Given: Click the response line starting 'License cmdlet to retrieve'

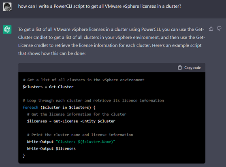Looking at the screenshot, I should [x=110, y=45].
